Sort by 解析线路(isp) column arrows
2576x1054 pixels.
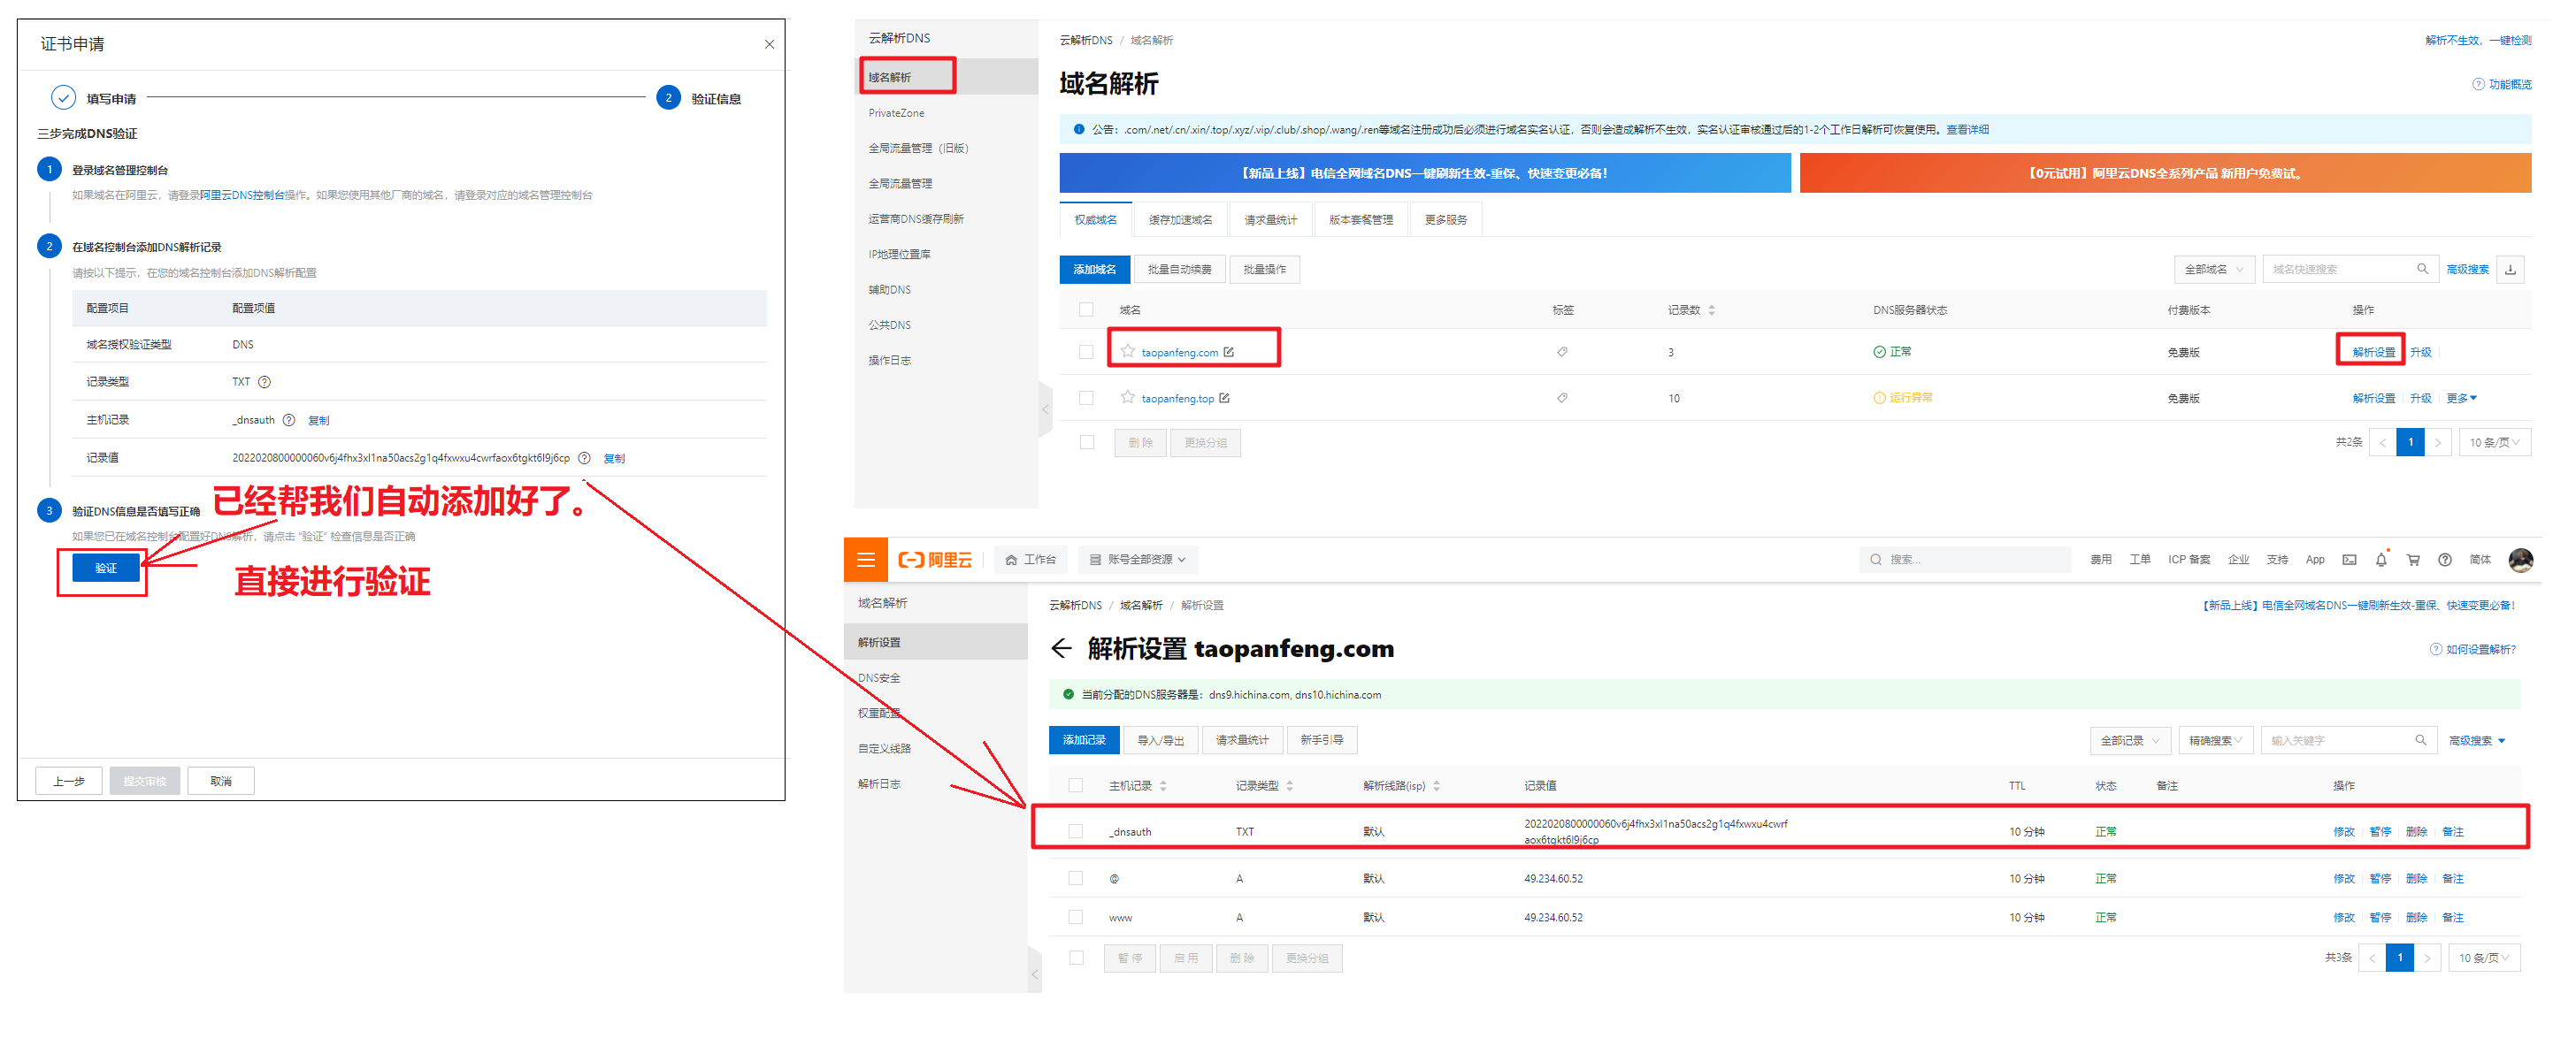tap(1436, 786)
